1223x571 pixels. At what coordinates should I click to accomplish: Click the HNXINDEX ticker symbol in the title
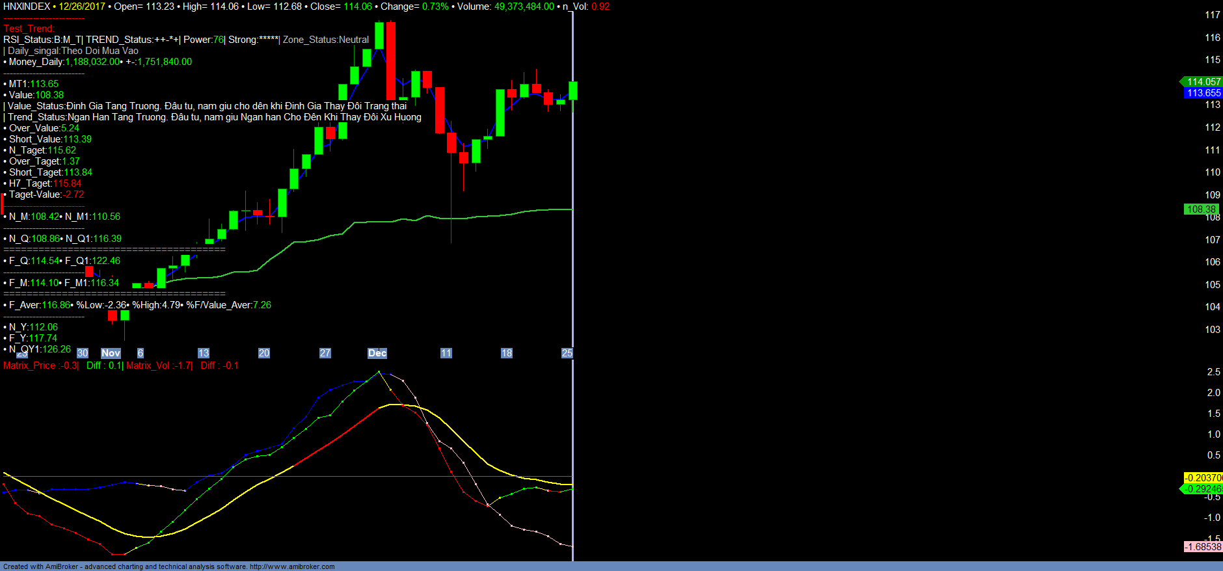[x=27, y=7]
